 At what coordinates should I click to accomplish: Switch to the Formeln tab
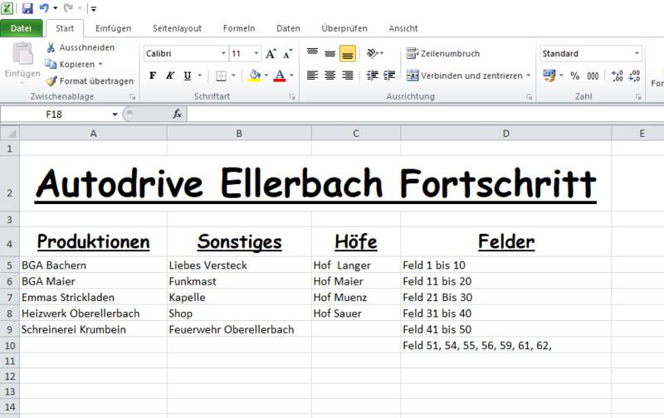(239, 28)
